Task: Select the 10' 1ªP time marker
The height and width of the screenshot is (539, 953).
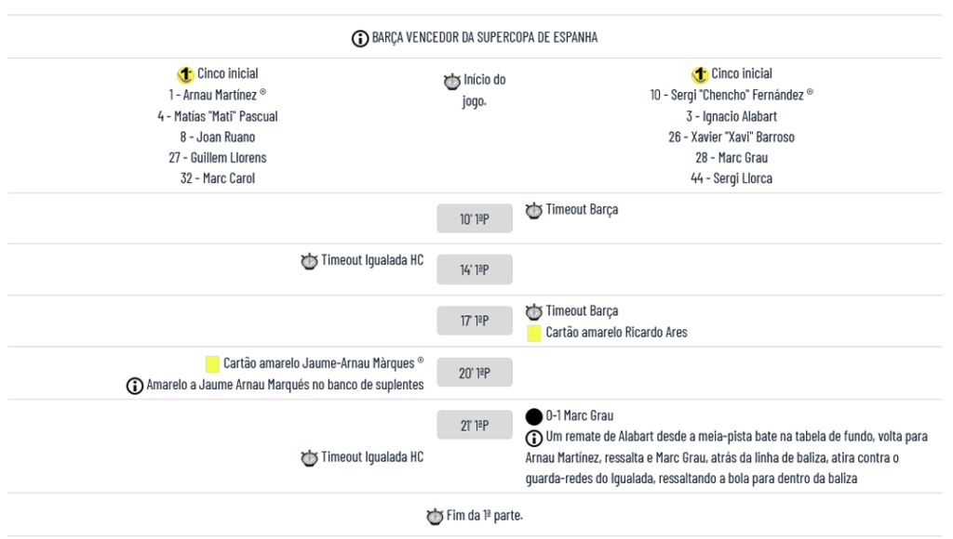Action: point(475,220)
